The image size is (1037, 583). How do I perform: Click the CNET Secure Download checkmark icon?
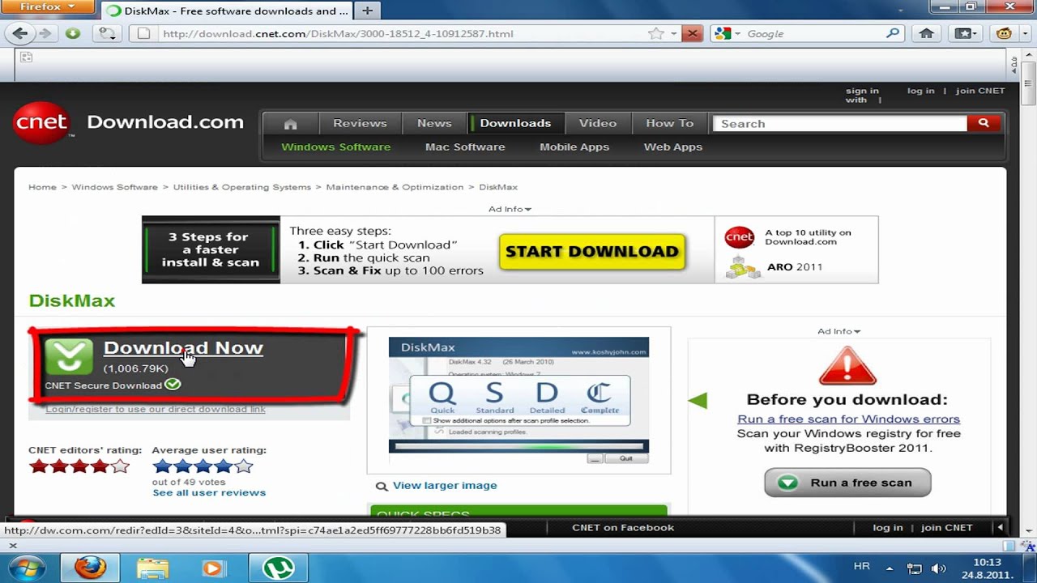[173, 385]
